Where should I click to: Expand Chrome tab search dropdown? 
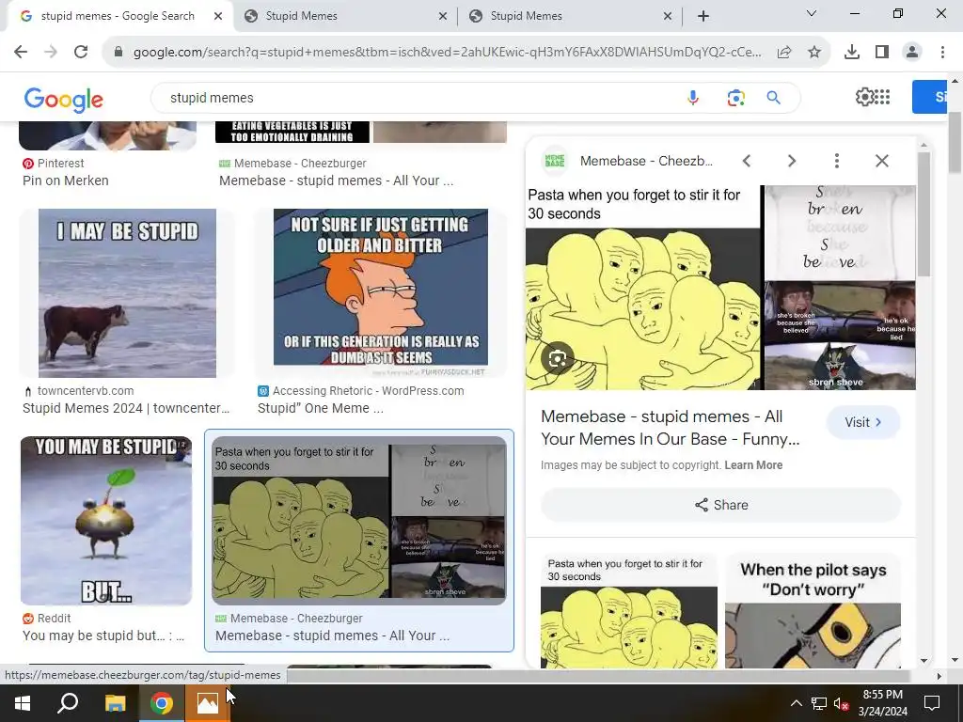(x=812, y=13)
